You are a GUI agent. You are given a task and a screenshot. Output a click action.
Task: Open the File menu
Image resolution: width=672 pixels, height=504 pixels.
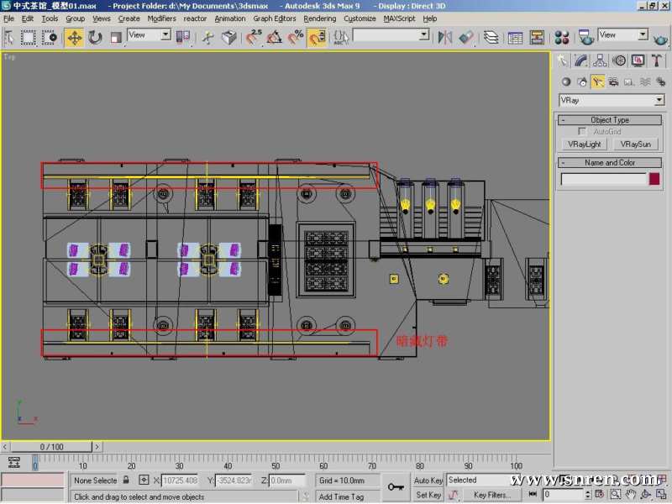[8, 18]
